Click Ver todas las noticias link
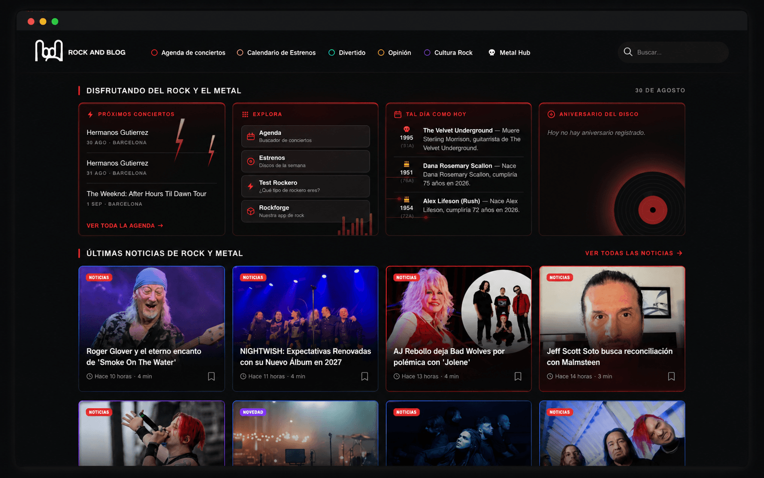Screen dimensions: 764x478 pos(634,253)
